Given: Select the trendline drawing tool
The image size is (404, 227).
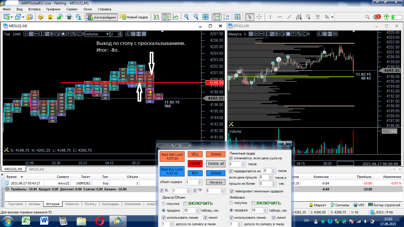Looking at the screenshot, I should coord(289,17).
